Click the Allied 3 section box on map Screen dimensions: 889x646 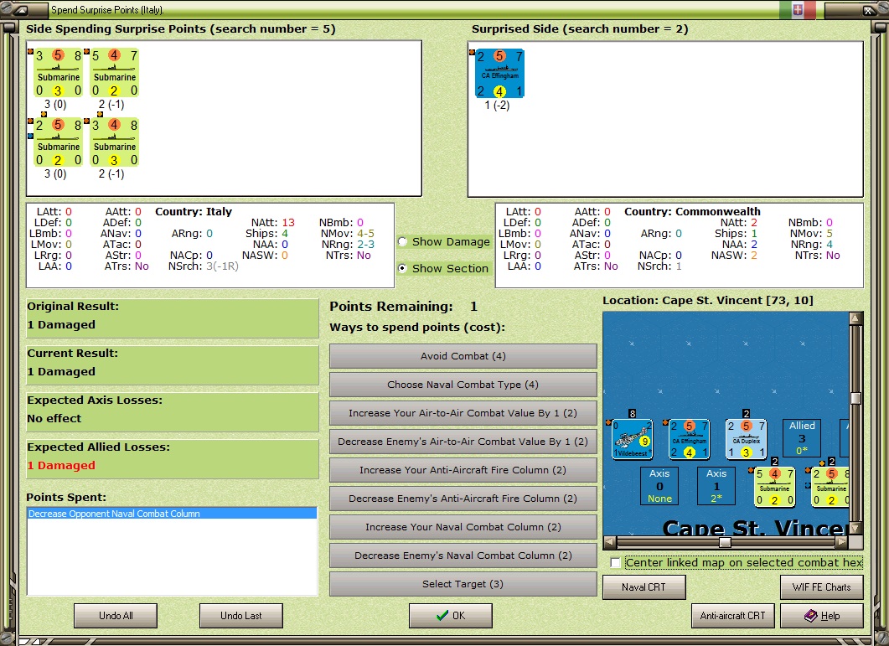point(802,438)
